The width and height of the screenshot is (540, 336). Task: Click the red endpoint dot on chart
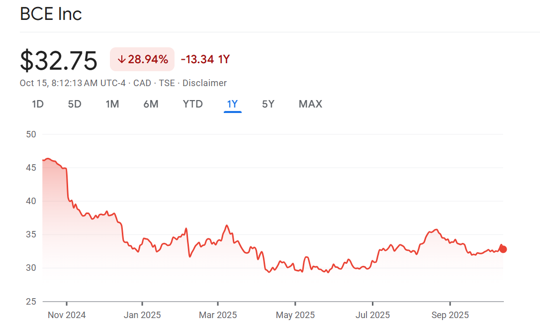pos(503,249)
